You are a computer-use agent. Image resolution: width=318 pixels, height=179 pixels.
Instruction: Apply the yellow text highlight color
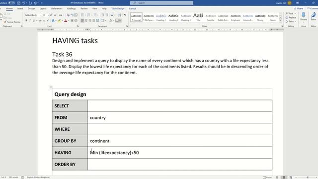(x=59, y=20)
